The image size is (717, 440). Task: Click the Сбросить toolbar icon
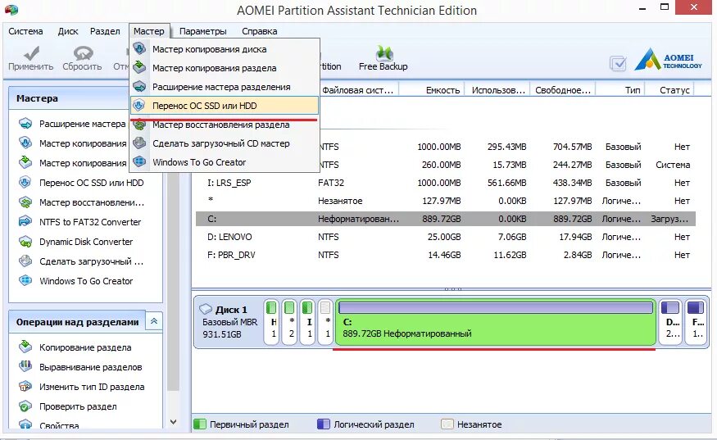coord(83,53)
